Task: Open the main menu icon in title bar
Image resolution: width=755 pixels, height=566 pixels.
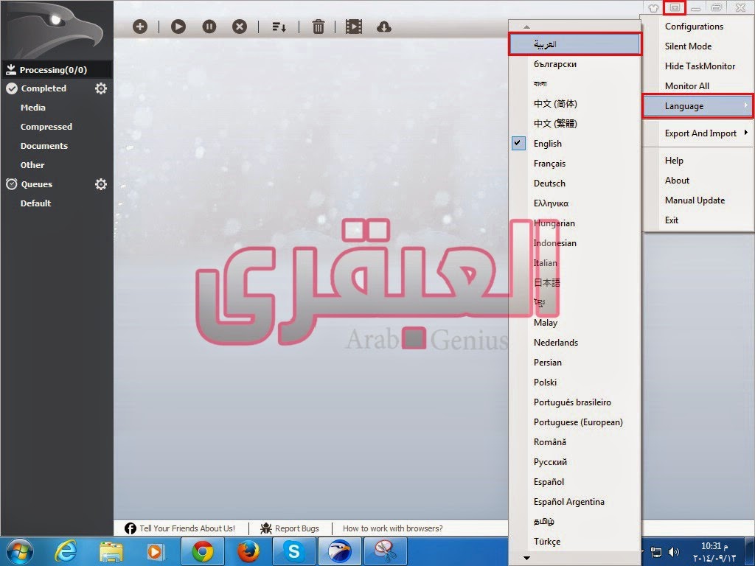Action: (675, 7)
